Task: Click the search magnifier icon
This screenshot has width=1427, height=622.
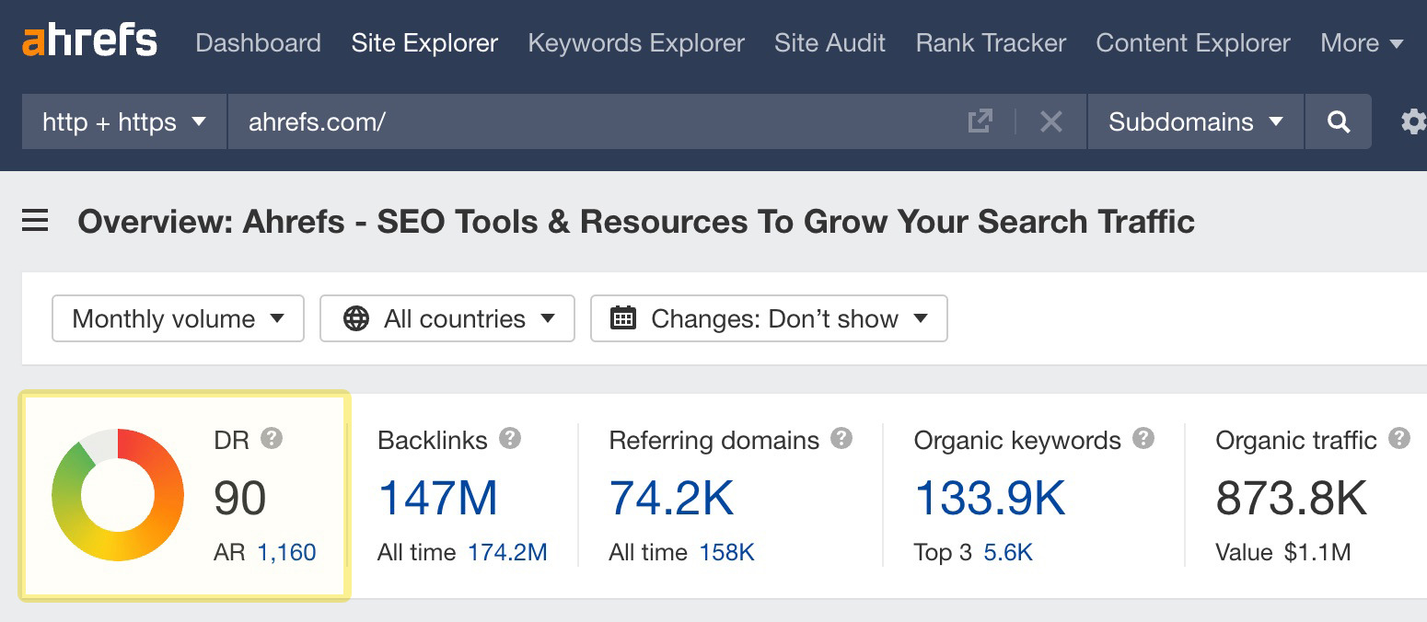Action: [1338, 121]
